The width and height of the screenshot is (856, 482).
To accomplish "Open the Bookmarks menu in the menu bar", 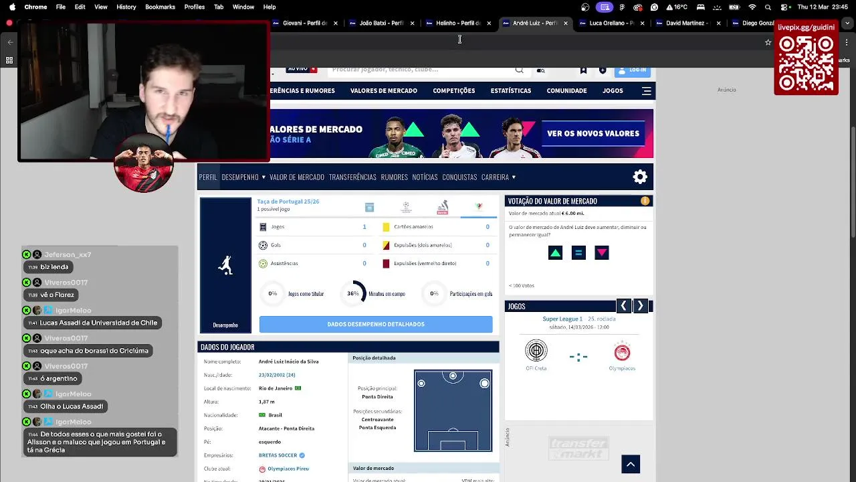I will coord(160,7).
